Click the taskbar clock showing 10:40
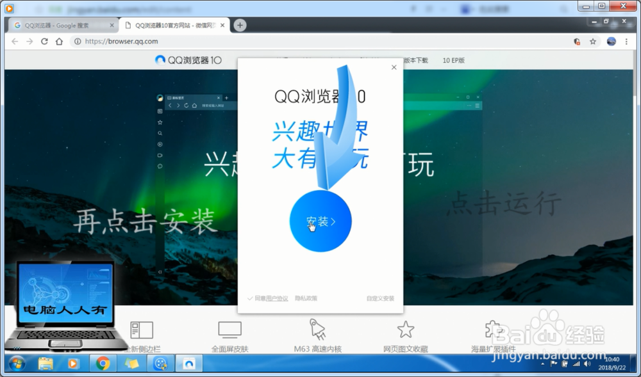641x377 pixels. (x=612, y=364)
